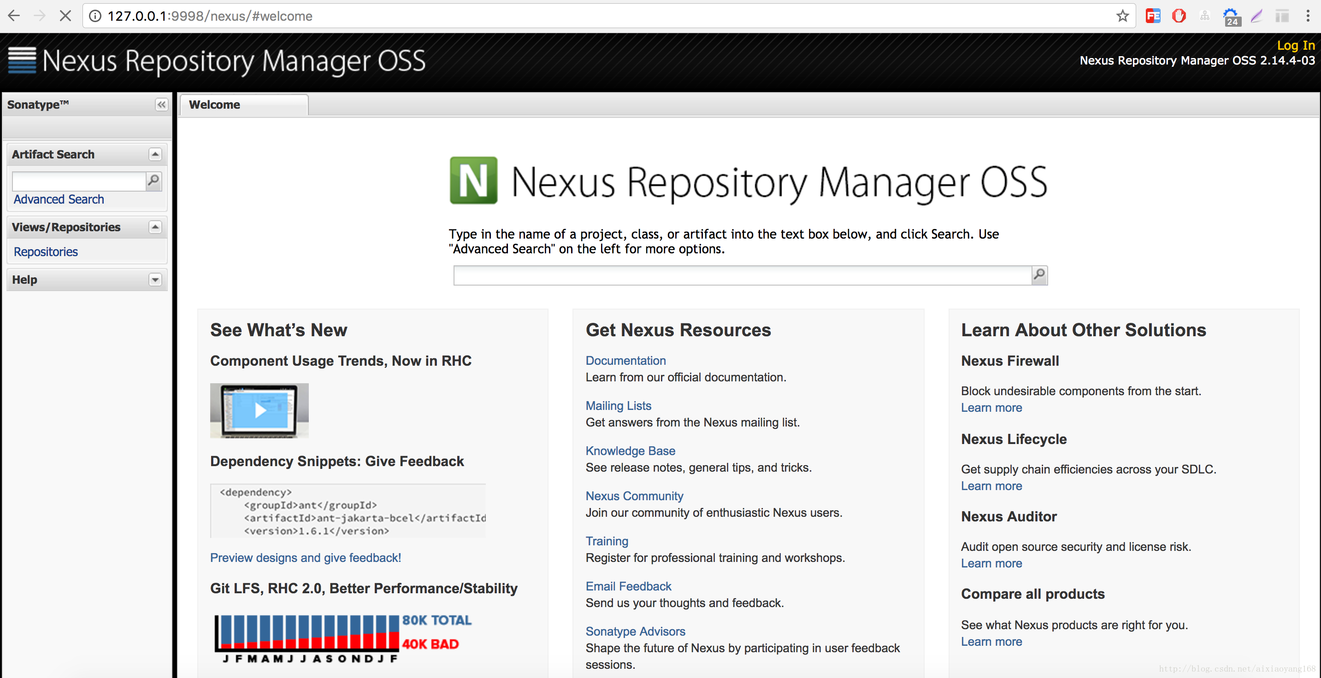This screenshot has width=1321, height=678.
Task: Open Advanced Search
Action: pos(59,199)
